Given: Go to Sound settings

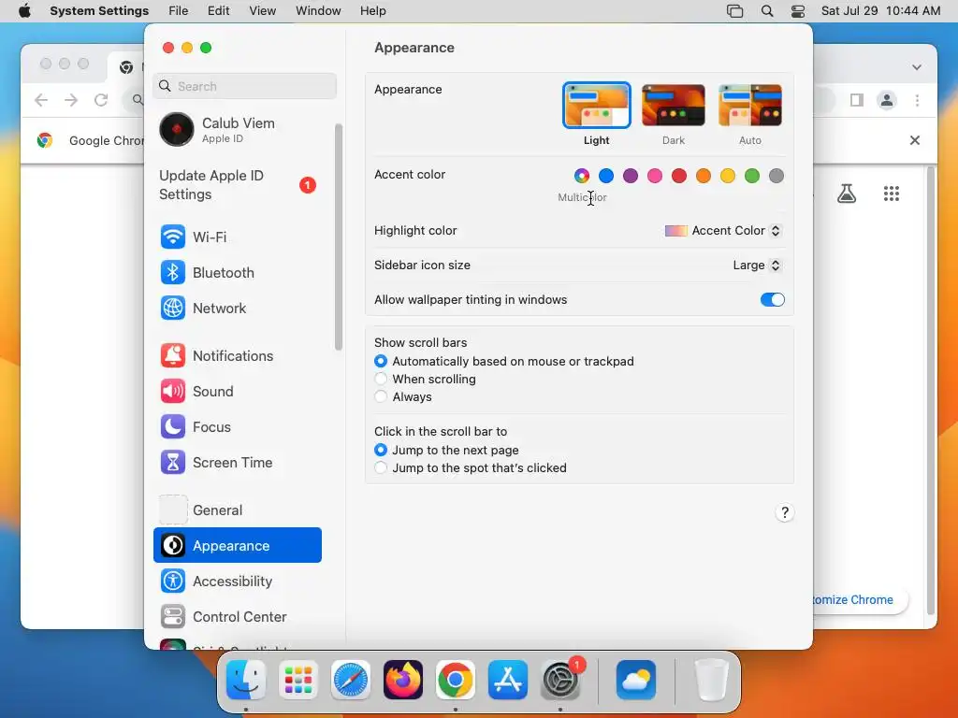Looking at the screenshot, I should [x=237, y=391].
